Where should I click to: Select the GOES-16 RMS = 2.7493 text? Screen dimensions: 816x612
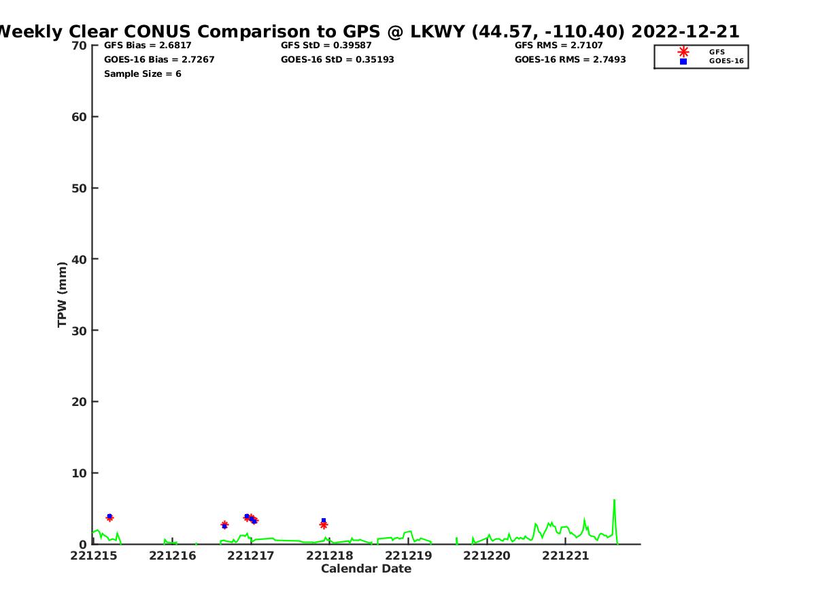pyautogui.click(x=570, y=60)
